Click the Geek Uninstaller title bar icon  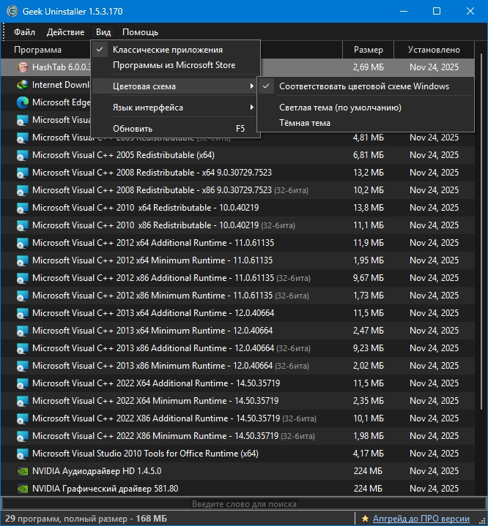coord(11,11)
